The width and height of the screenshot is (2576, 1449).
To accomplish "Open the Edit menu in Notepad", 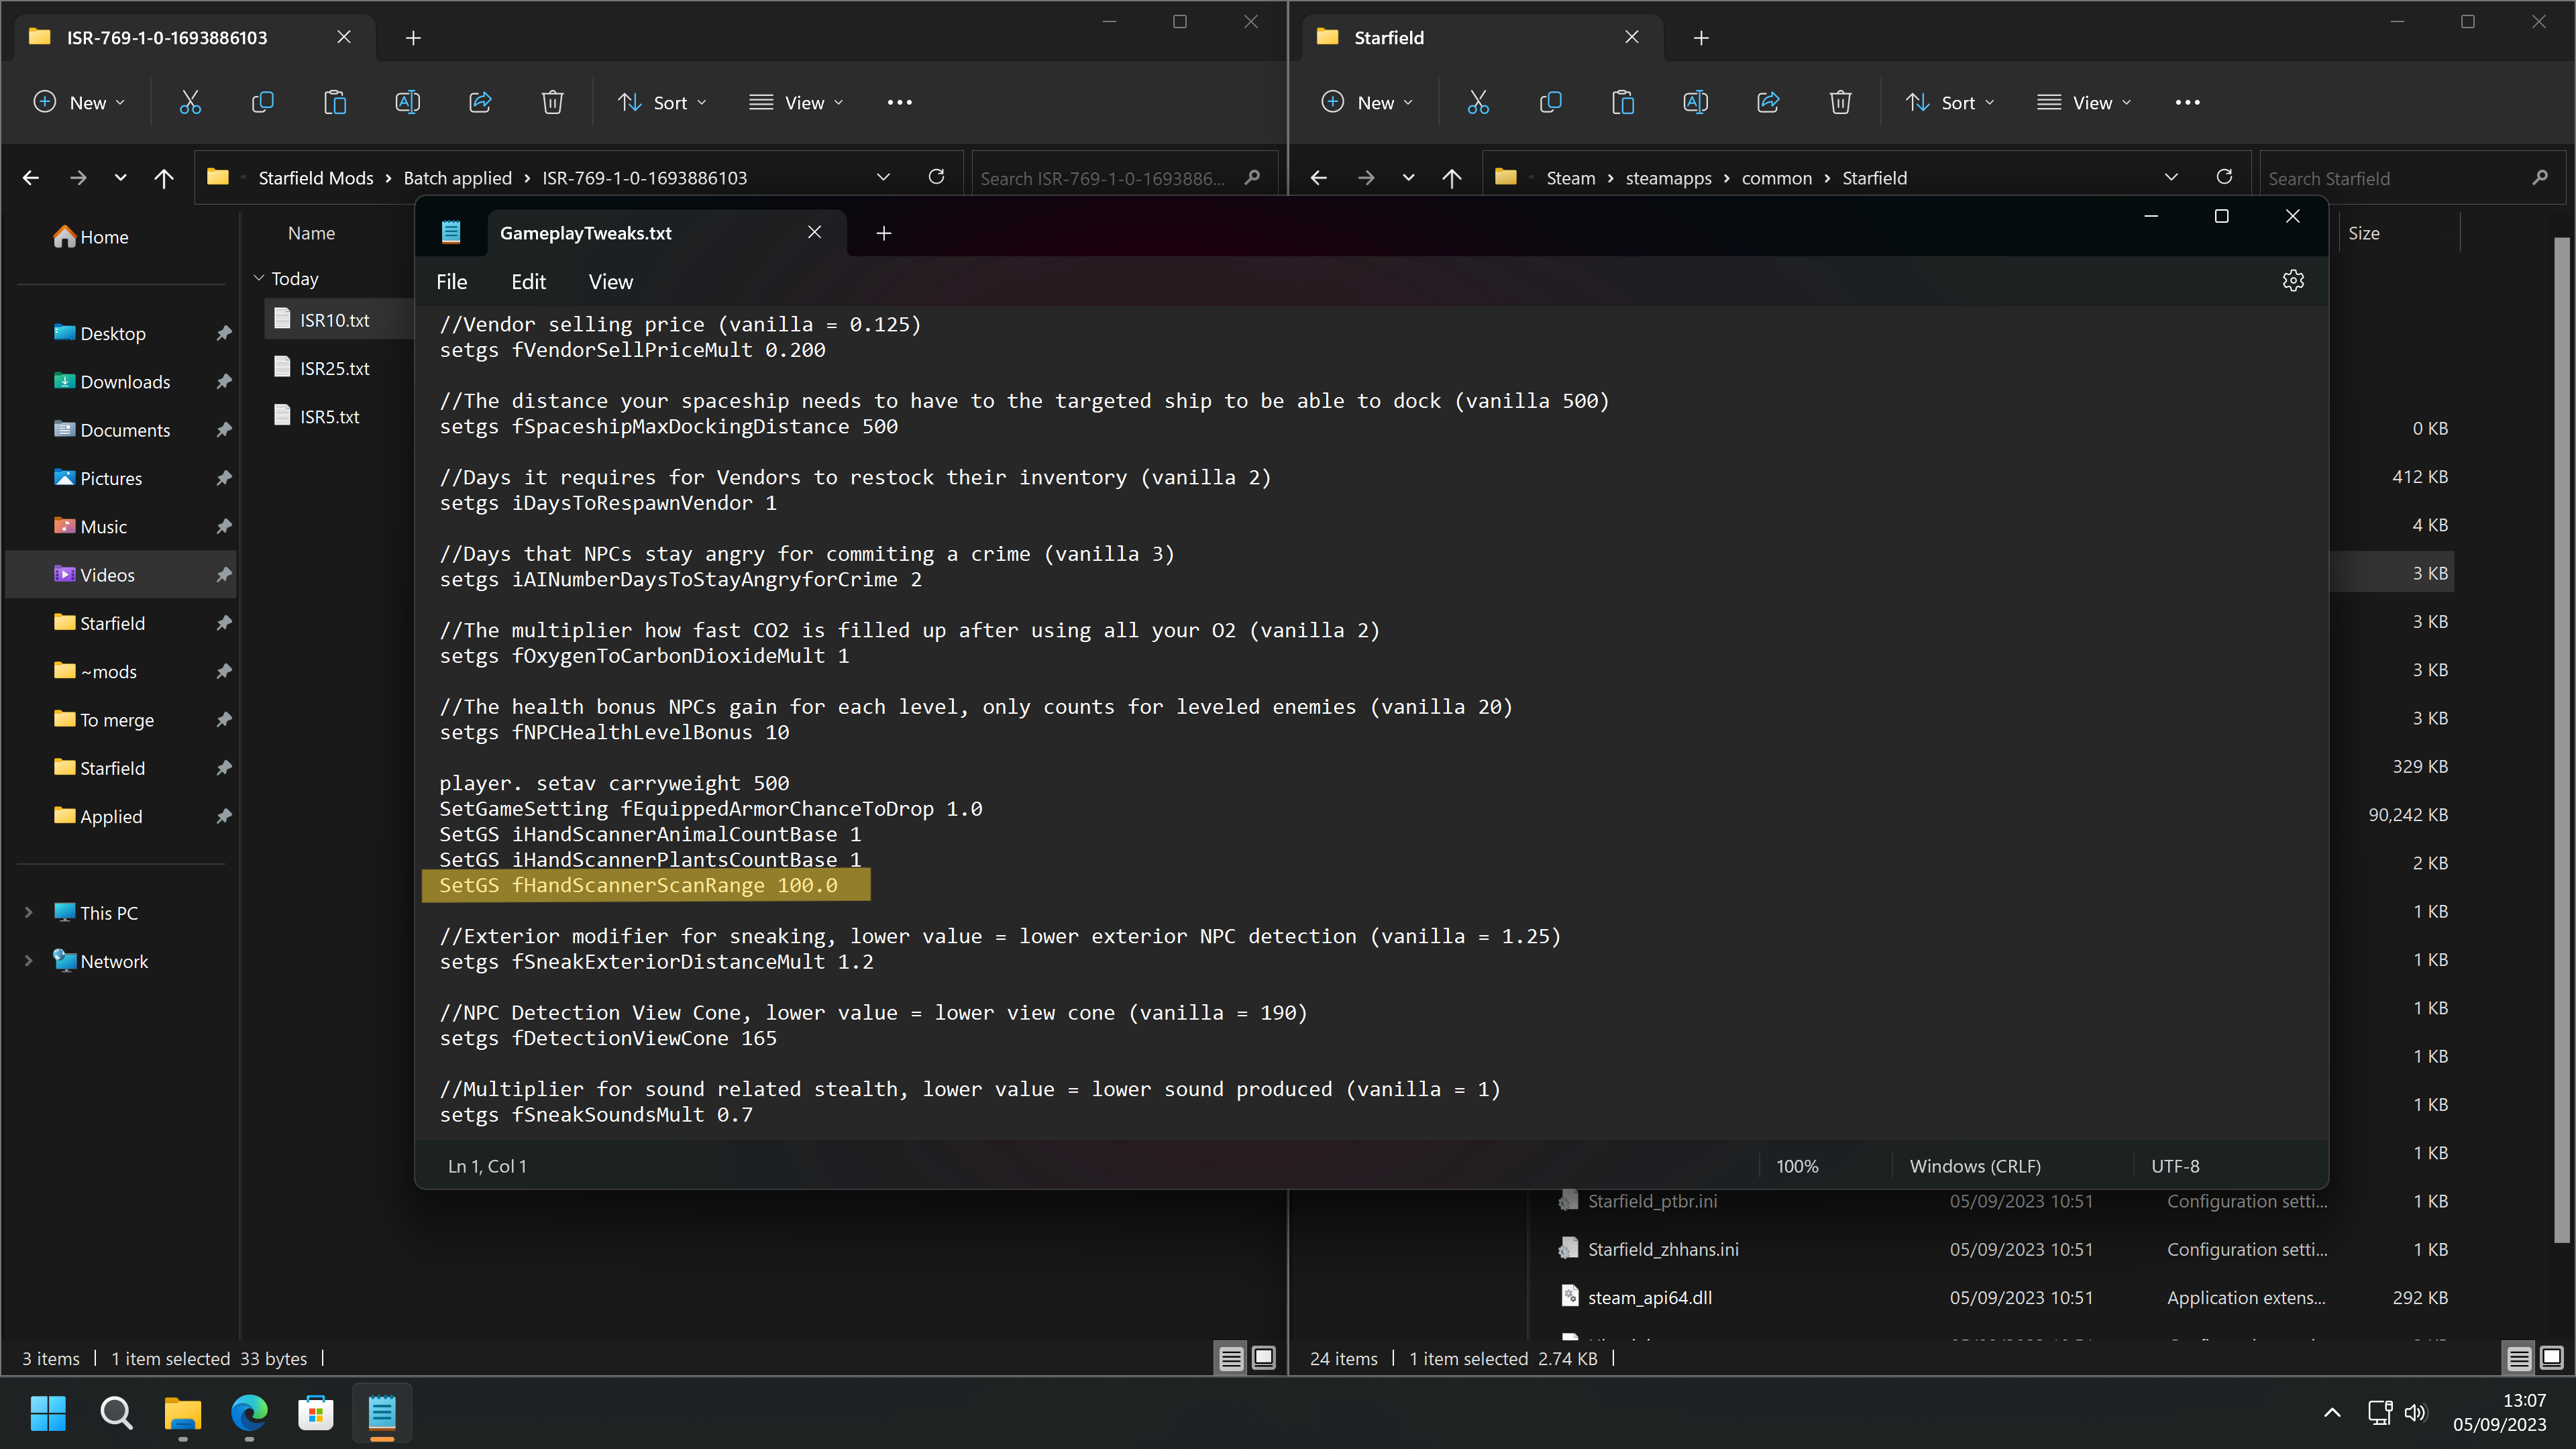I will 528,281.
